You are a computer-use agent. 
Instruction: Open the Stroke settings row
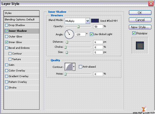(x=21, y=87)
